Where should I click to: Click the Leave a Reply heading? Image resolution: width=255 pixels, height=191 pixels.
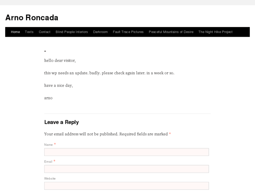coord(61,122)
